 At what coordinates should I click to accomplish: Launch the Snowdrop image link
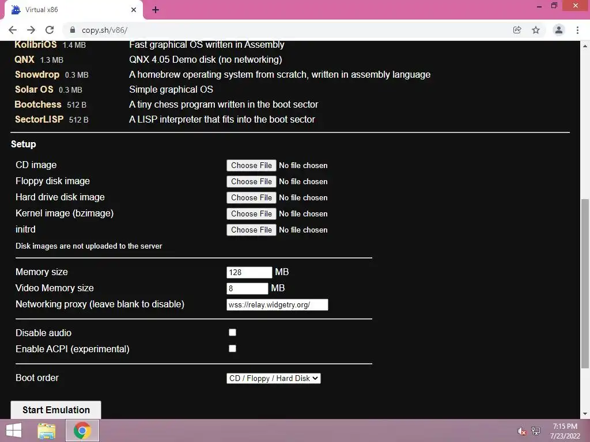37,74
